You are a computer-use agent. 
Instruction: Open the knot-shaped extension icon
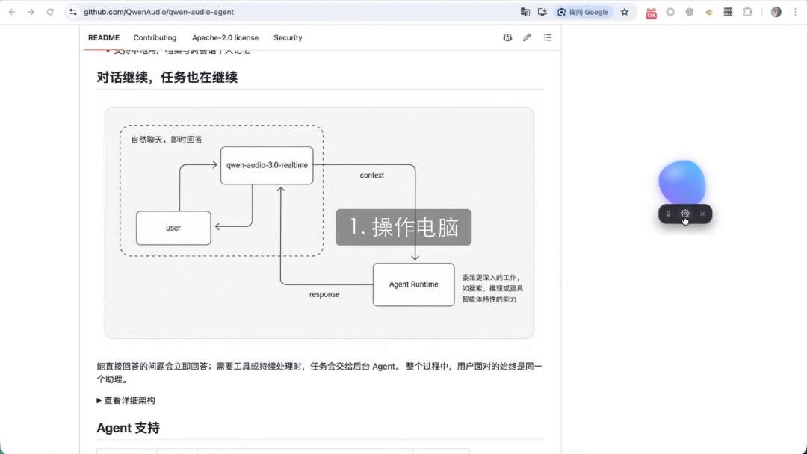point(690,12)
